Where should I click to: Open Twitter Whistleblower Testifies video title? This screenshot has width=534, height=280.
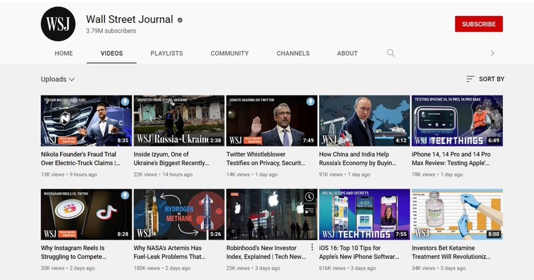point(266,158)
